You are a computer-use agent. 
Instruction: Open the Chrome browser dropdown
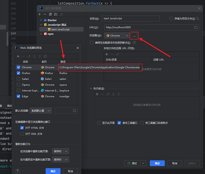(117, 35)
